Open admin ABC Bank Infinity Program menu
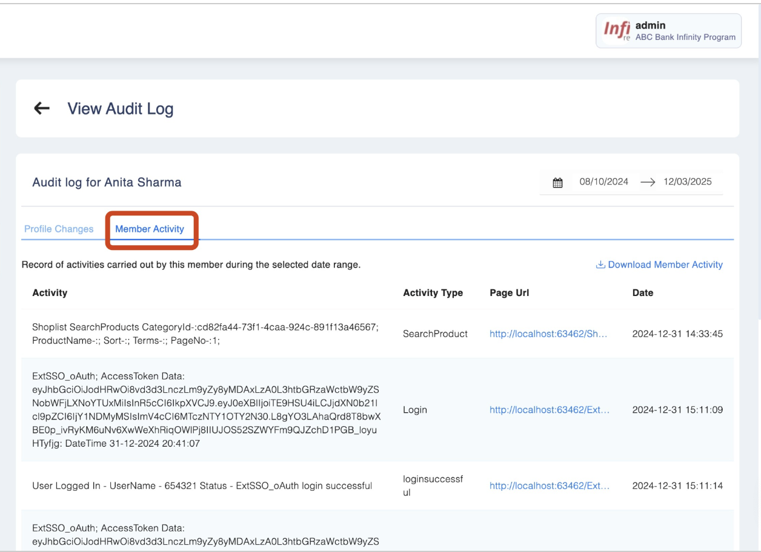This screenshot has width=761, height=552. pos(668,30)
